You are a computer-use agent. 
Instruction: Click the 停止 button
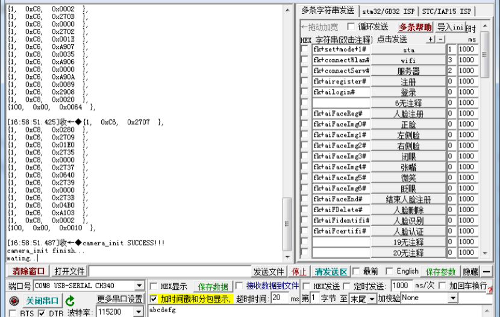[299, 272]
